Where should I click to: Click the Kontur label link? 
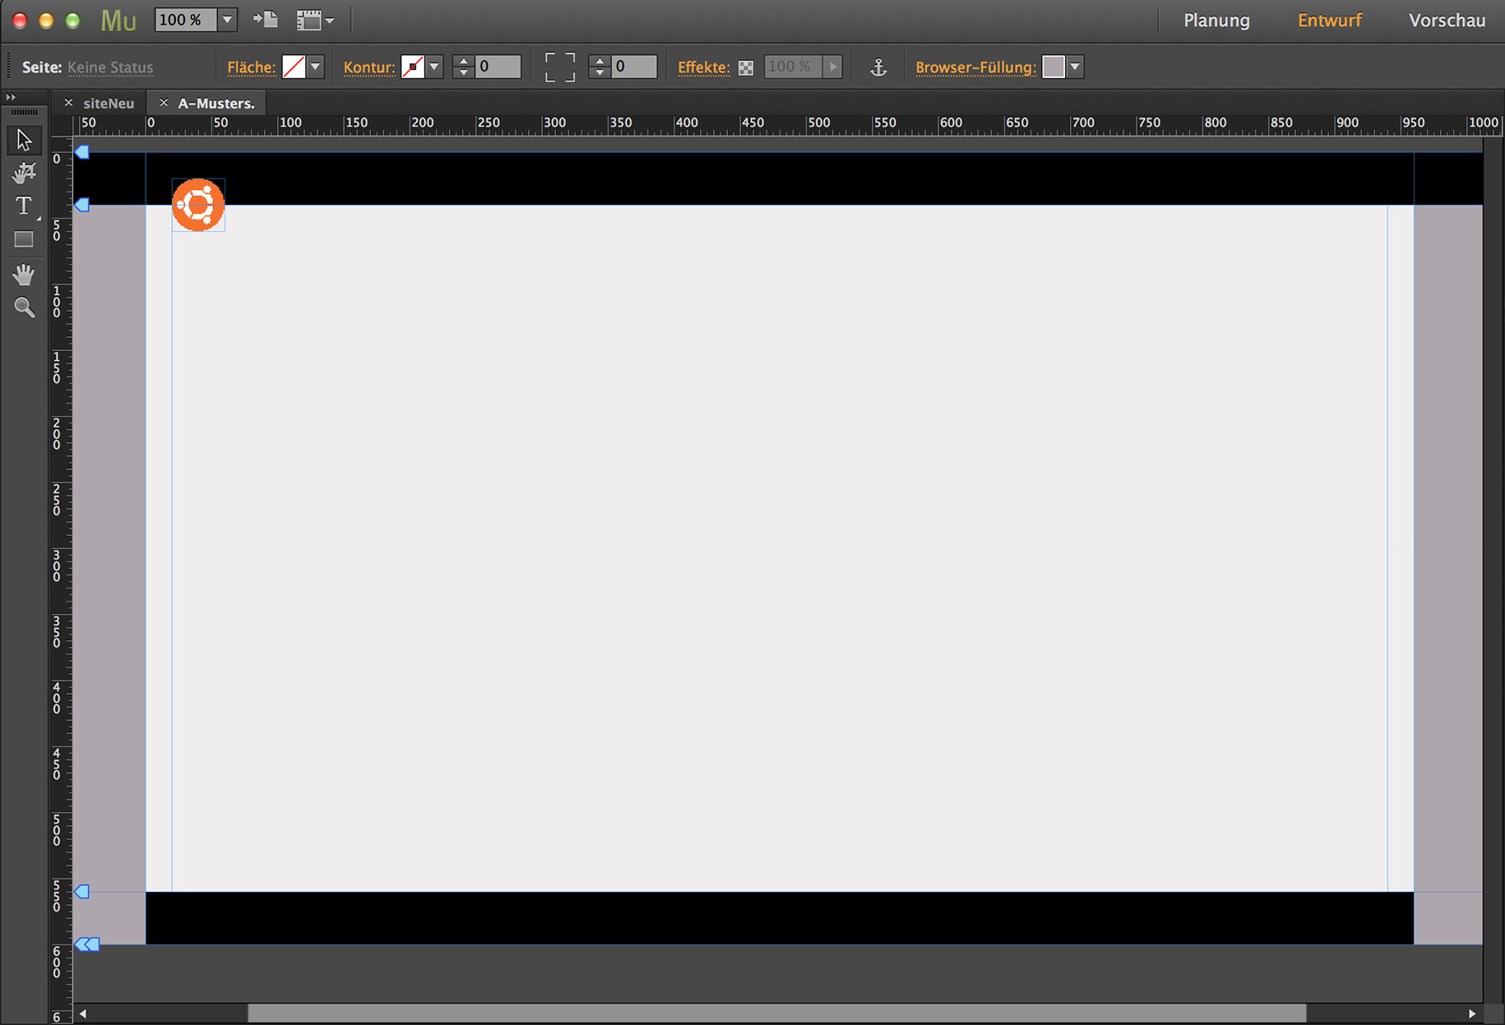click(369, 67)
